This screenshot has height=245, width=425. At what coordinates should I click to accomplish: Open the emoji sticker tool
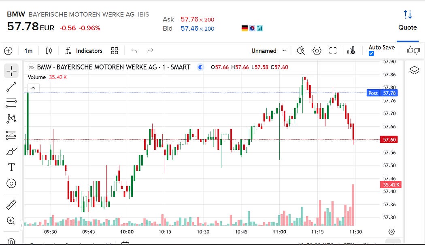(11, 183)
